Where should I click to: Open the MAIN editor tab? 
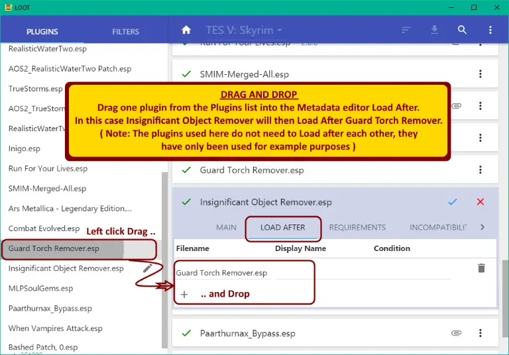pos(226,227)
